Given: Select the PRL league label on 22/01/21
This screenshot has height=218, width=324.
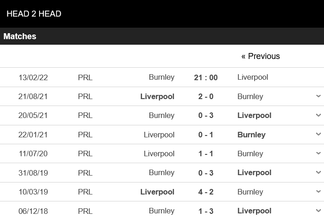Looking at the screenshot, I should (x=85, y=135).
